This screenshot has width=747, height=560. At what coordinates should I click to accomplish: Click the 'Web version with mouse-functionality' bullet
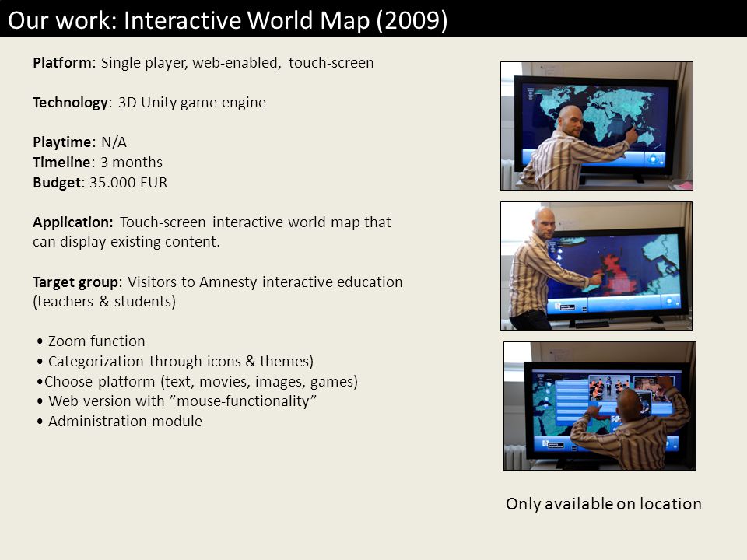click(x=177, y=401)
